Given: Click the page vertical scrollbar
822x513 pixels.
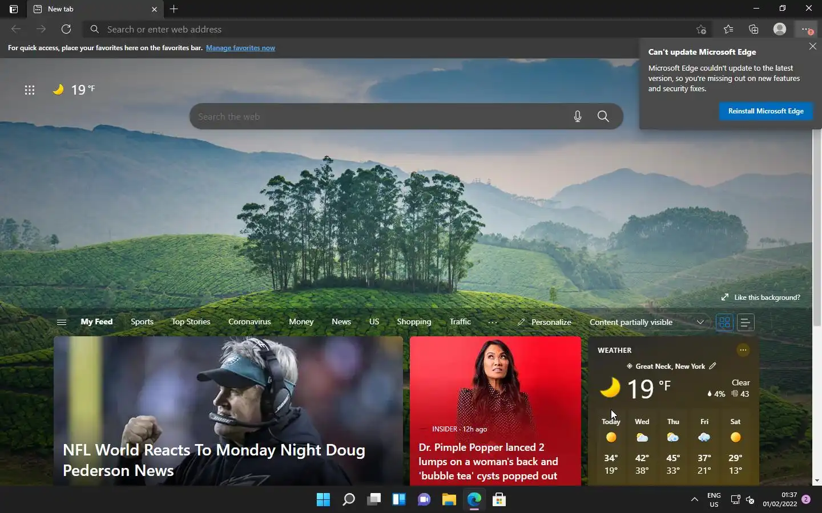Looking at the screenshot, I should pyautogui.click(x=817, y=228).
